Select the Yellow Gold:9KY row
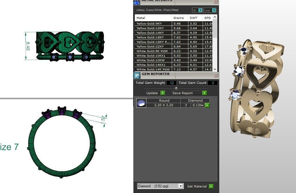Image resolution: width=296 pixels, height=193 pixels. (174, 23)
